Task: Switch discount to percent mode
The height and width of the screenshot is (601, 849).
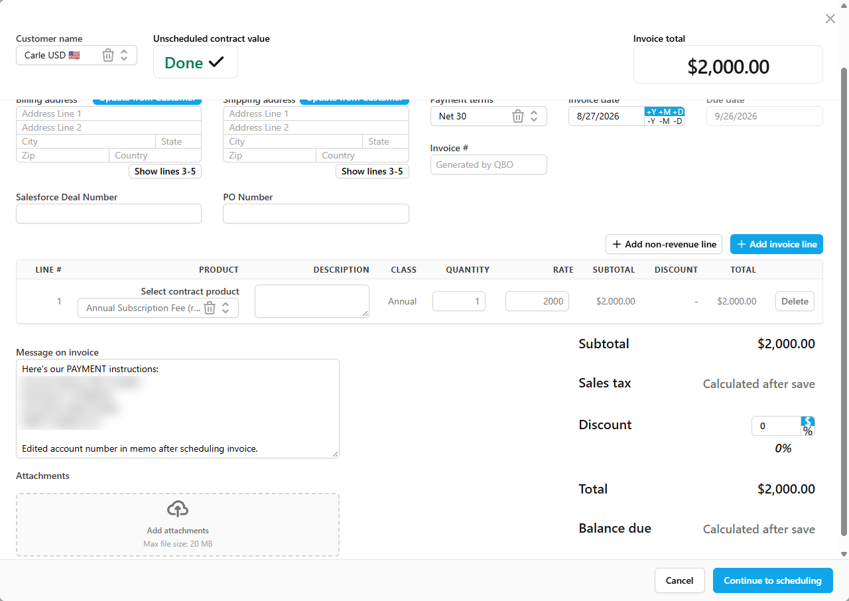Action: (807, 431)
